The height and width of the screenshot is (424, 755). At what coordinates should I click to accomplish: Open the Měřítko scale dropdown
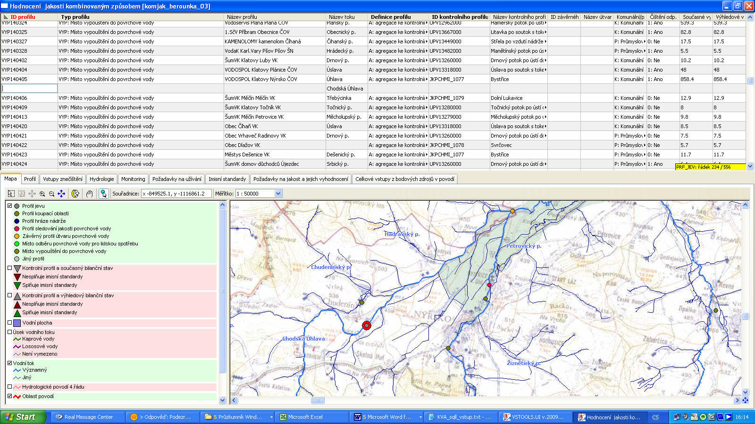click(278, 194)
